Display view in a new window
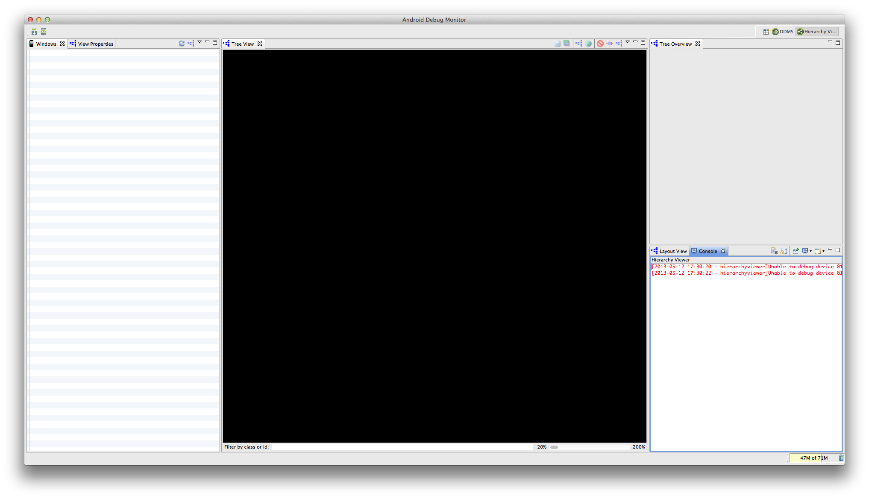869x499 pixels. [x=588, y=43]
